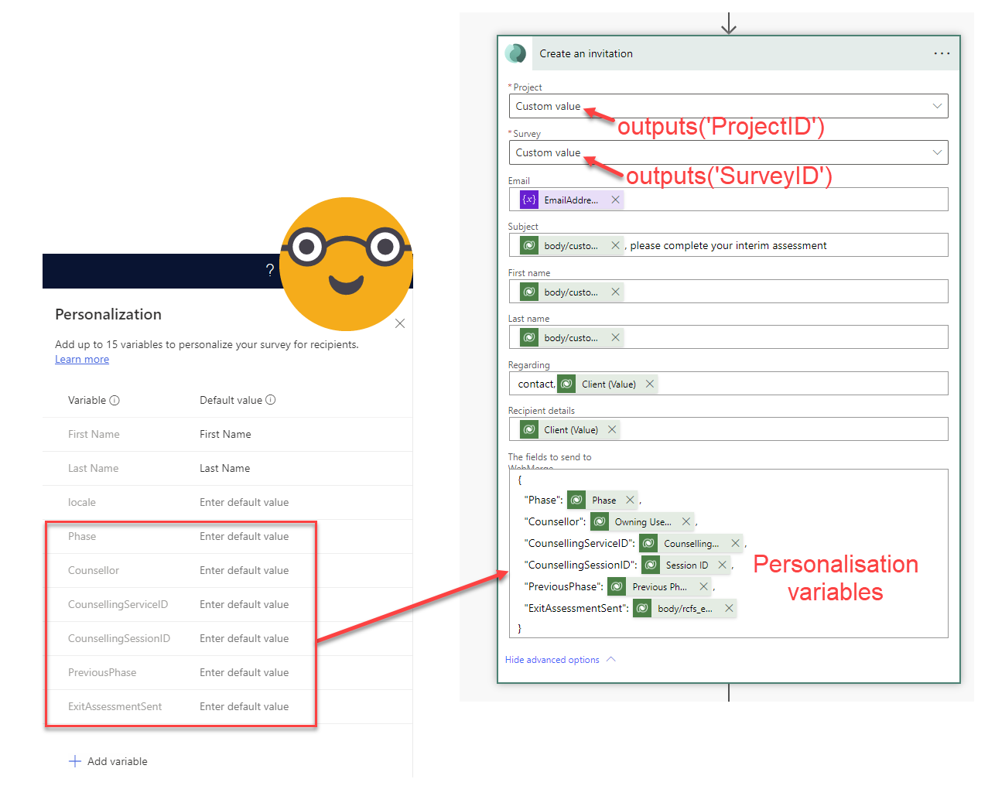
Task: Click the info icon beside Variable header
Action: point(115,400)
